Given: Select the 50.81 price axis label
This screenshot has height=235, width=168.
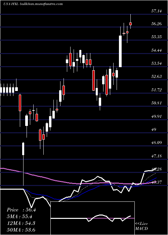Looking at the screenshot, I should click(x=157, y=103).
